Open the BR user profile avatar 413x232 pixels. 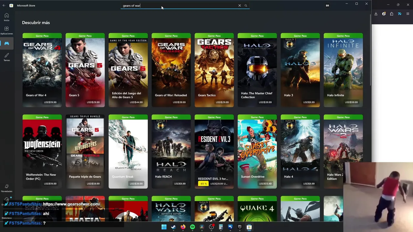click(x=327, y=5)
